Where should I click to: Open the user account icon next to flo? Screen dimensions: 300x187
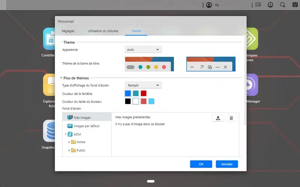click(209, 5)
